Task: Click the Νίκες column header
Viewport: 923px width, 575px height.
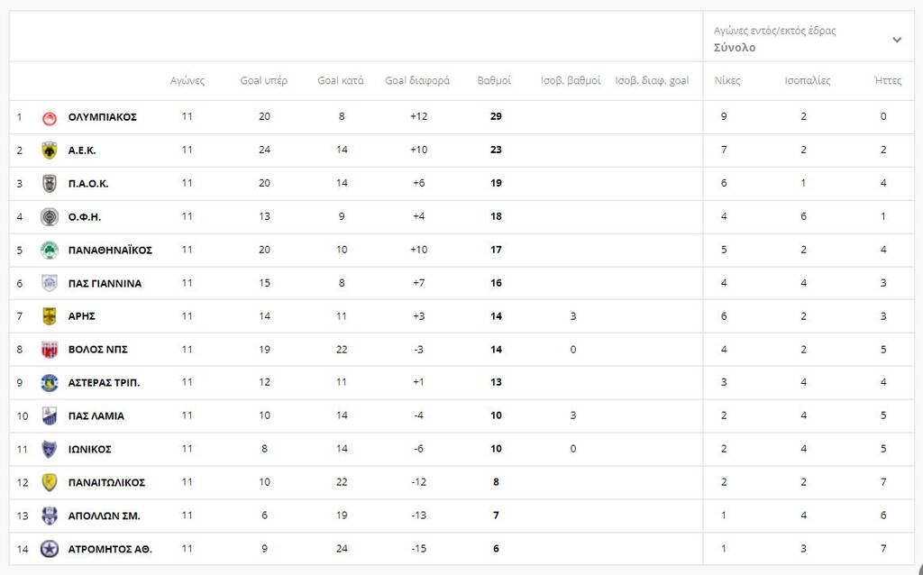Action: click(727, 80)
